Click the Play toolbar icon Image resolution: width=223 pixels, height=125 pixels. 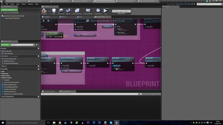pos(106,11)
